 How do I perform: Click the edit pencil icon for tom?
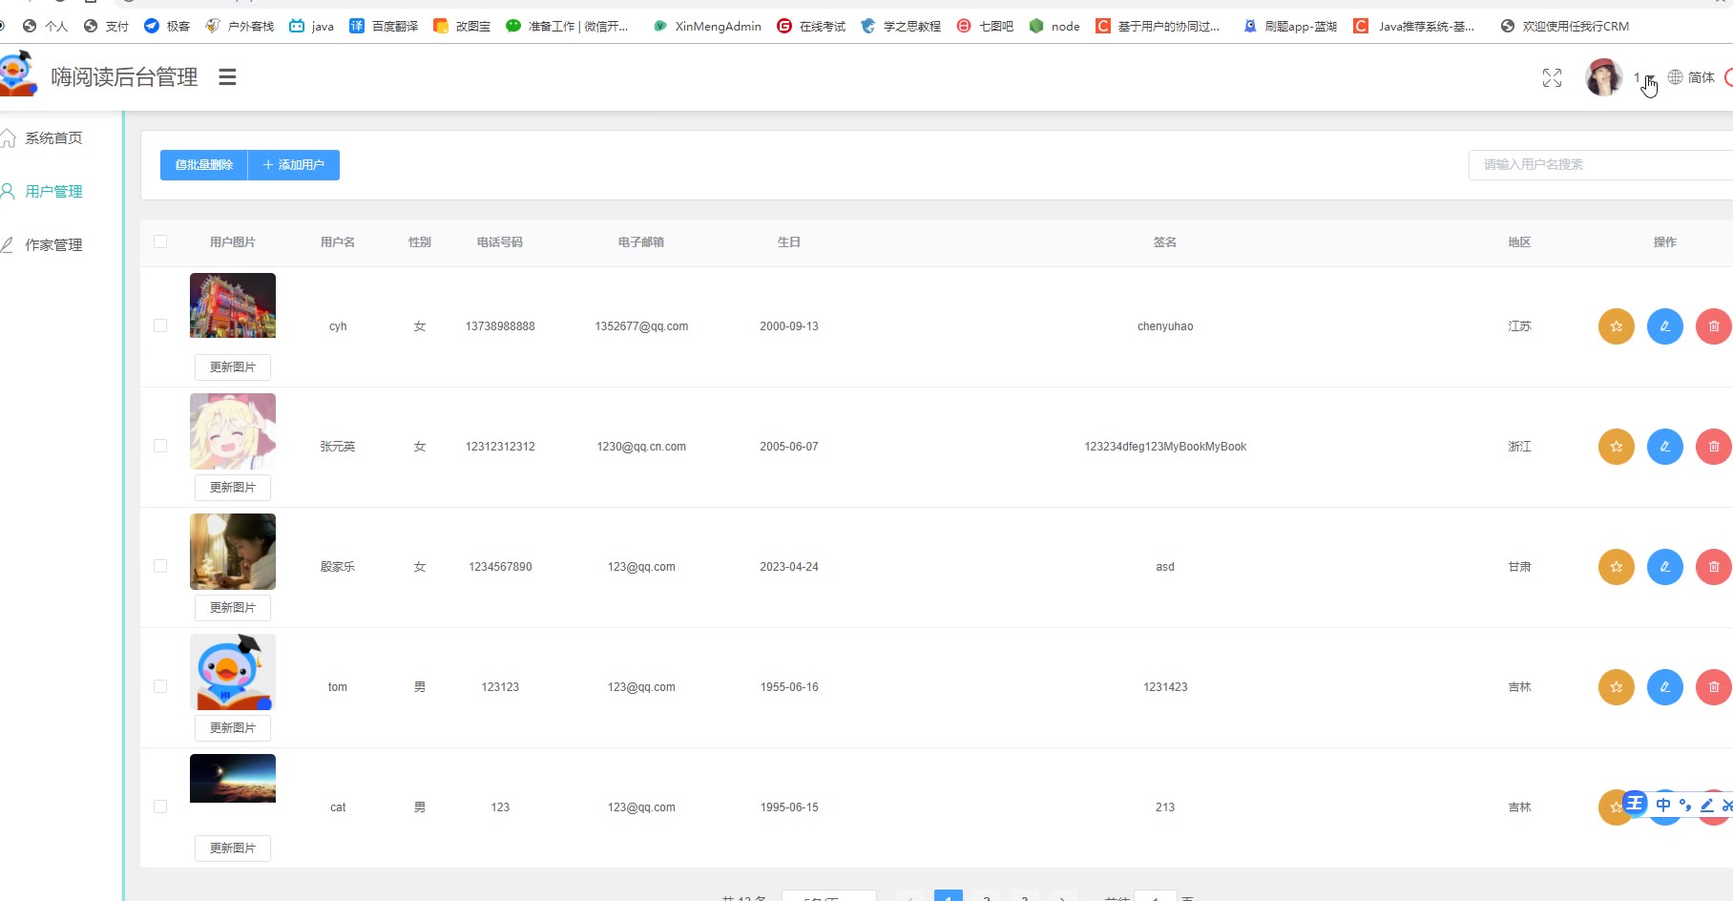(1665, 687)
